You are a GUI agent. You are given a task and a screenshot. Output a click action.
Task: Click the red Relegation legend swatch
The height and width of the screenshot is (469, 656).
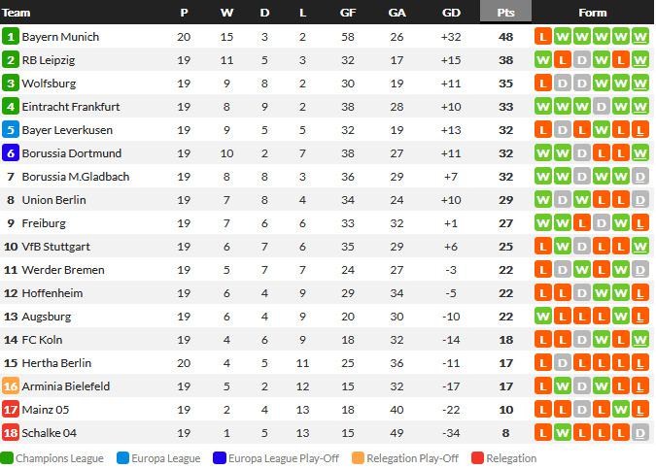coord(478,458)
